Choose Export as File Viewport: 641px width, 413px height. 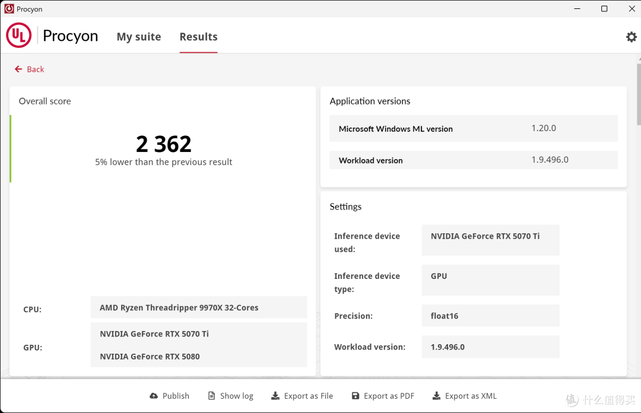point(302,396)
